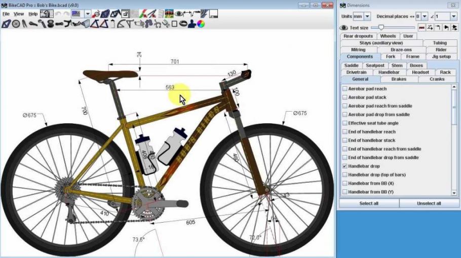Open the File menu

pos(6,14)
